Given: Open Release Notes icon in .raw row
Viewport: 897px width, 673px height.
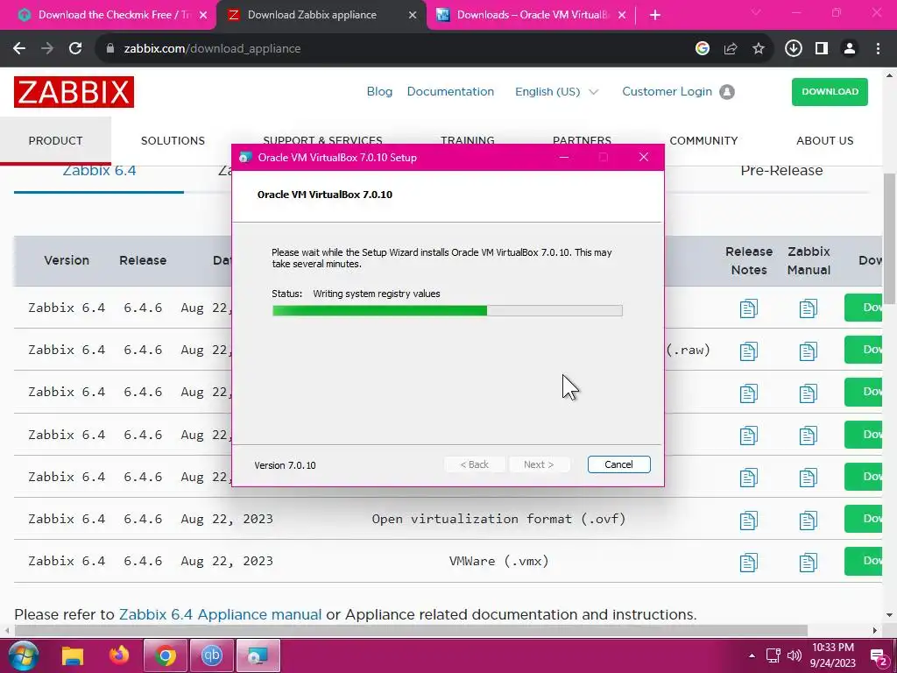Looking at the screenshot, I should pyautogui.click(x=748, y=351).
